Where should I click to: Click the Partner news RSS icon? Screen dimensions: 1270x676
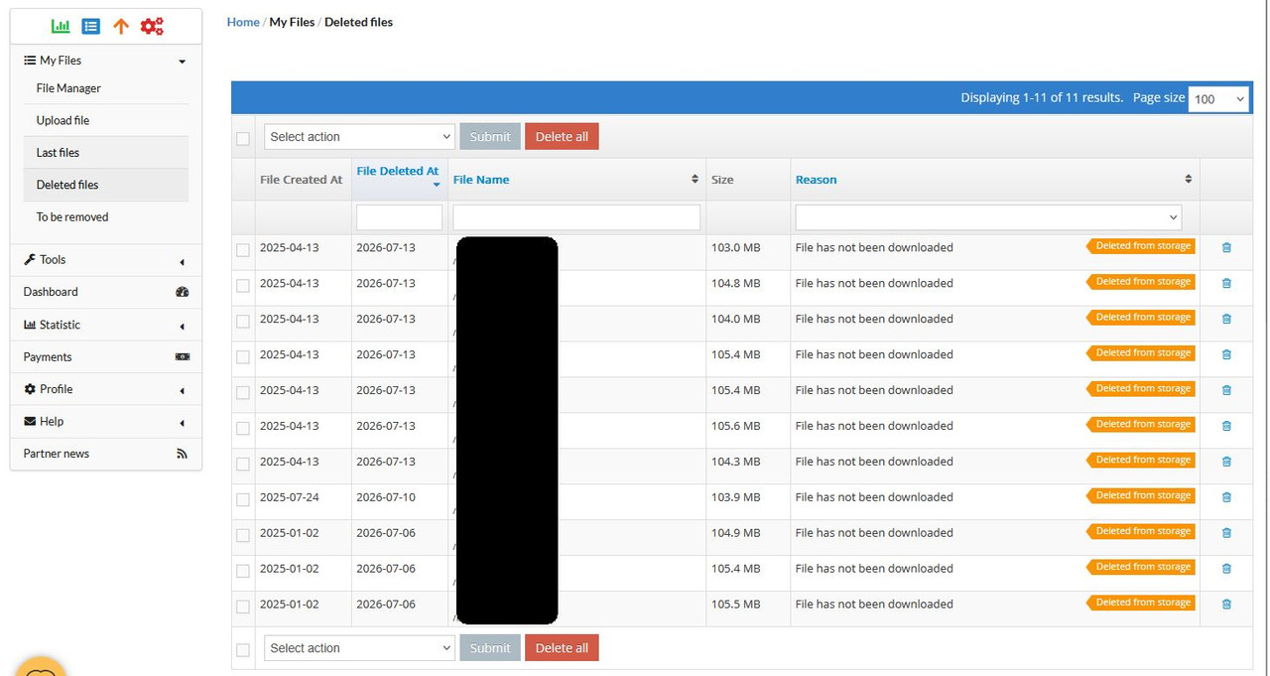(x=182, y=454)
